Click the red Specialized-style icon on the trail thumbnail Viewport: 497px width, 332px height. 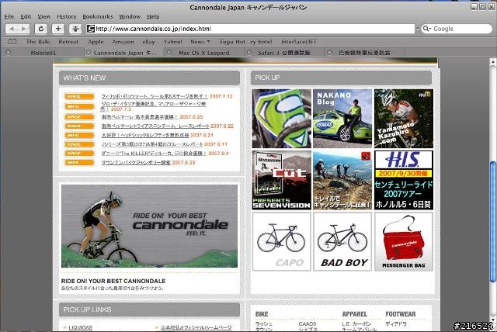coord(366,156)
